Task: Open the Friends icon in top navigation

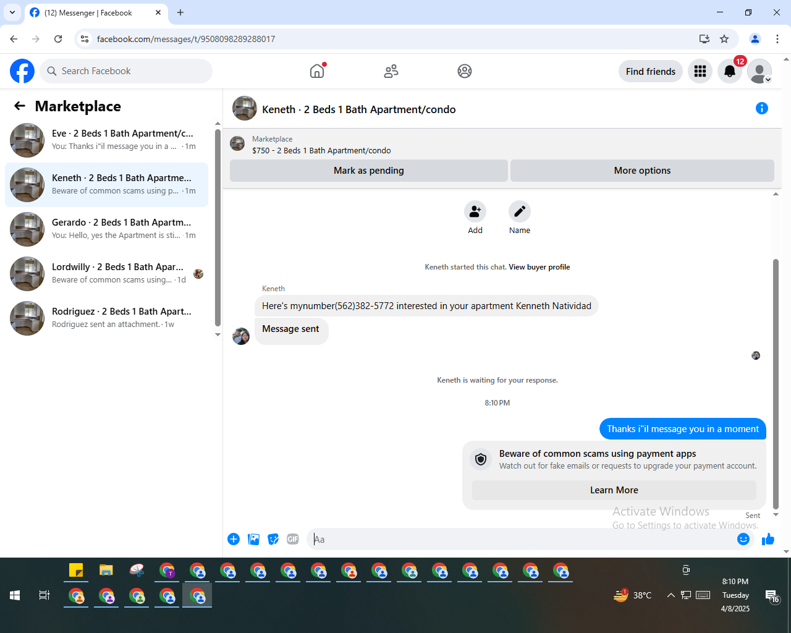Action: tap(391, 71)
